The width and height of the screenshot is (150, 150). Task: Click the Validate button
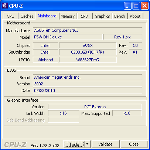pyautogui.click(x=106, y=144)
